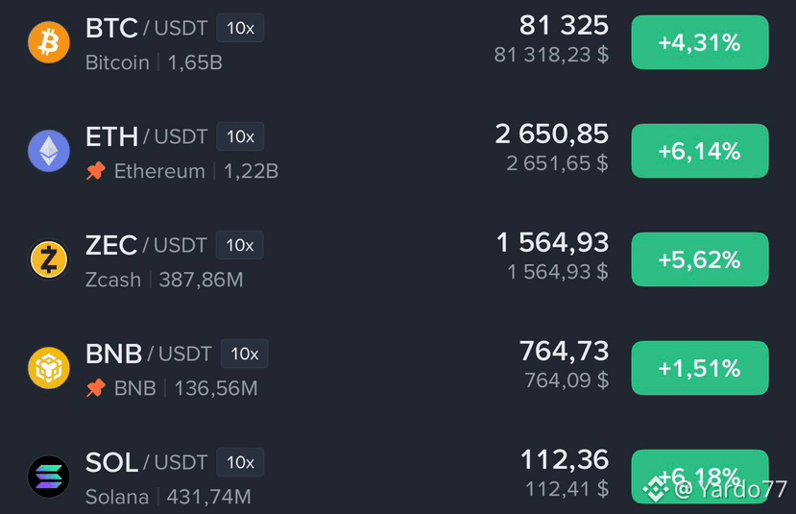Click the Zcash coin icon
Viewport: 796px width, 514px height.
(x=49, y=259)
